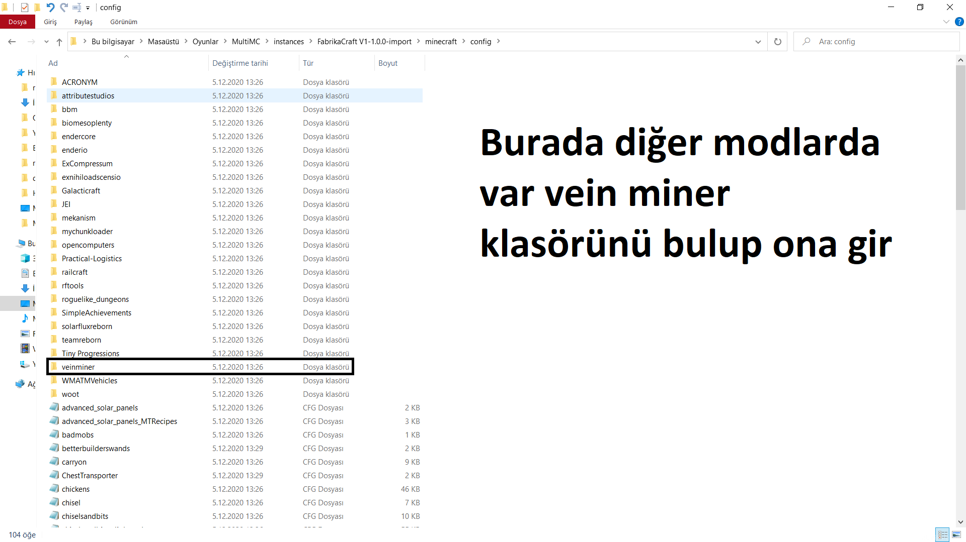Click 'minecraft' in the address path
The image size is (966, 542).
[441, 42]
